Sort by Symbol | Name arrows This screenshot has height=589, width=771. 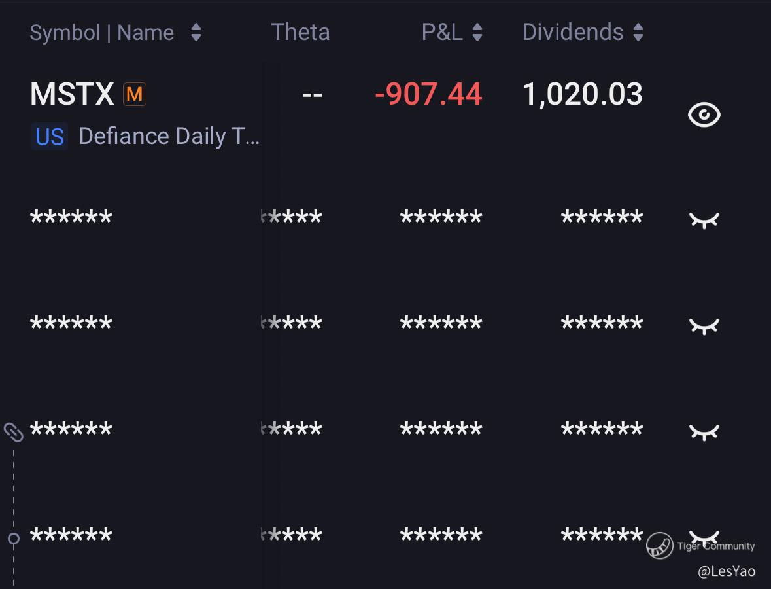[x=196, y=33]
